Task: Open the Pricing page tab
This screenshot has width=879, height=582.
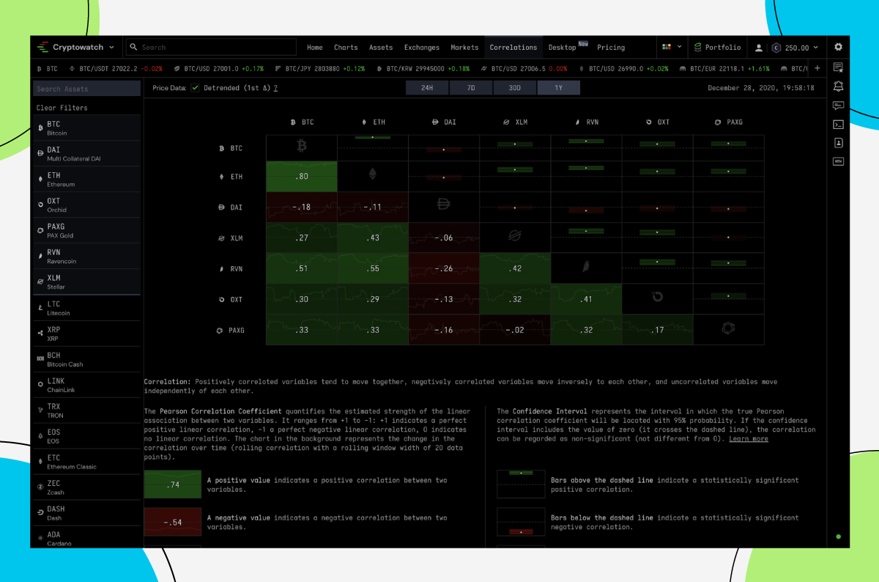Action: point(611,47)
